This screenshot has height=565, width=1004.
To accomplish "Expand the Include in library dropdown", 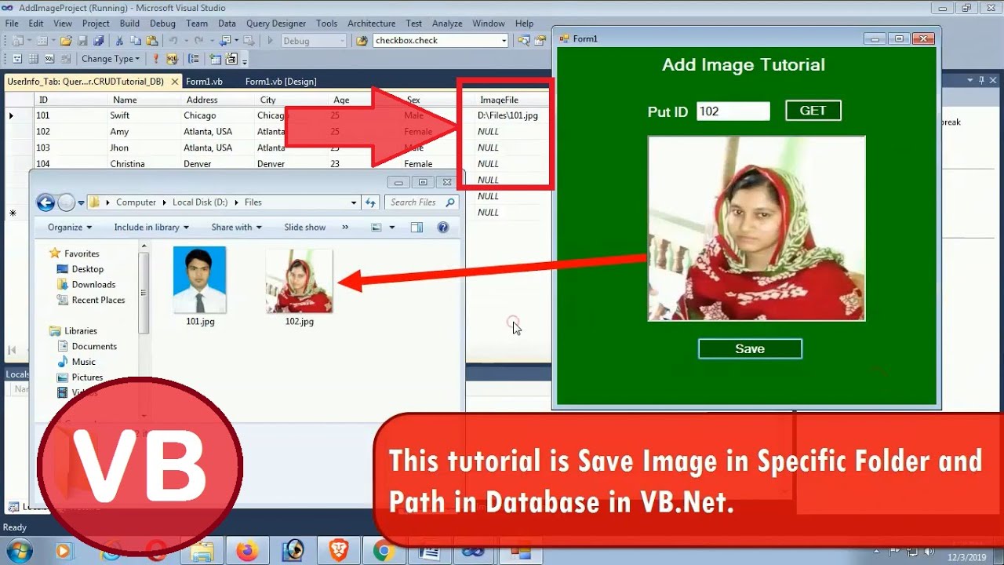I will [151, 228].
